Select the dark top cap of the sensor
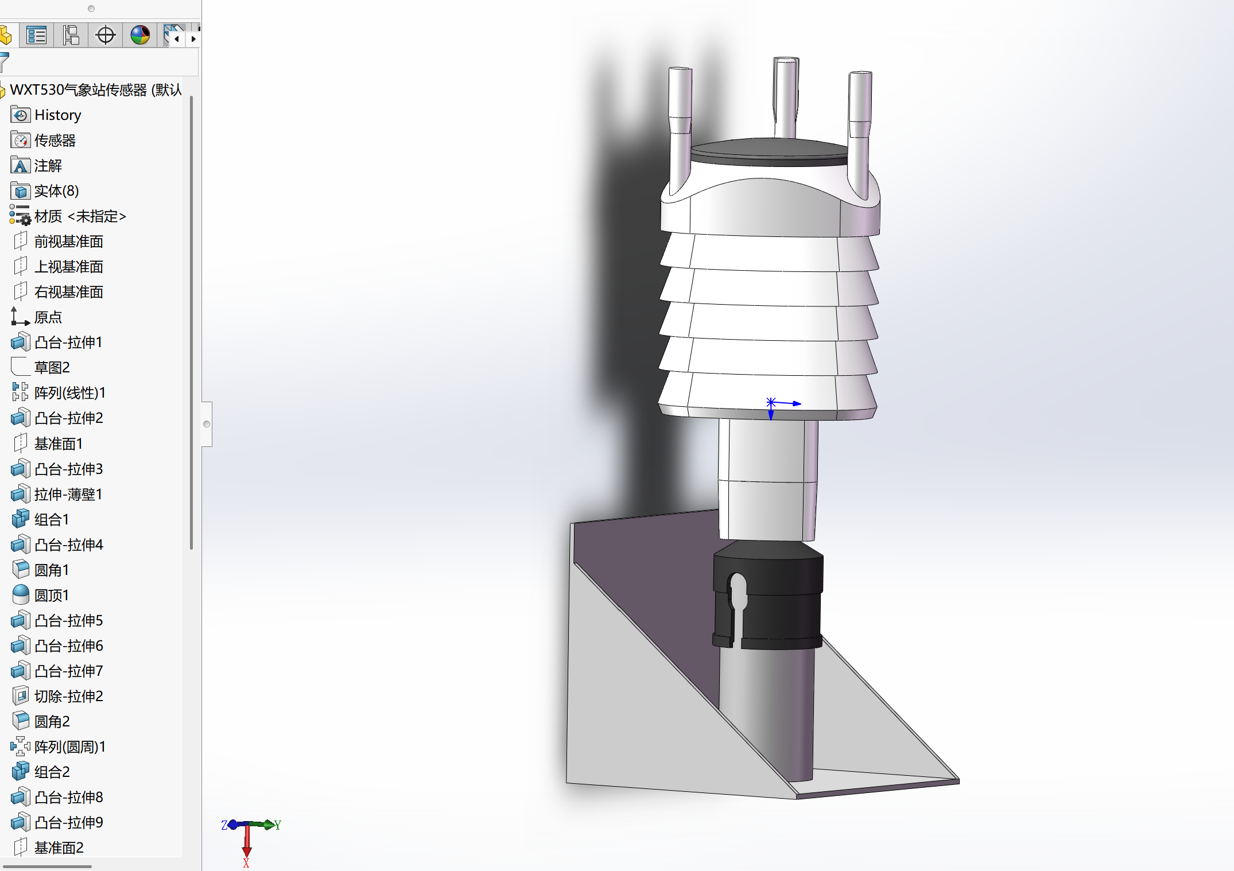The image size is (1234, 871). [x=770, y=152]
